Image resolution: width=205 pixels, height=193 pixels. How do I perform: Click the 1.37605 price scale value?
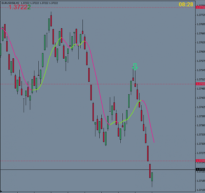click(201, 52)
